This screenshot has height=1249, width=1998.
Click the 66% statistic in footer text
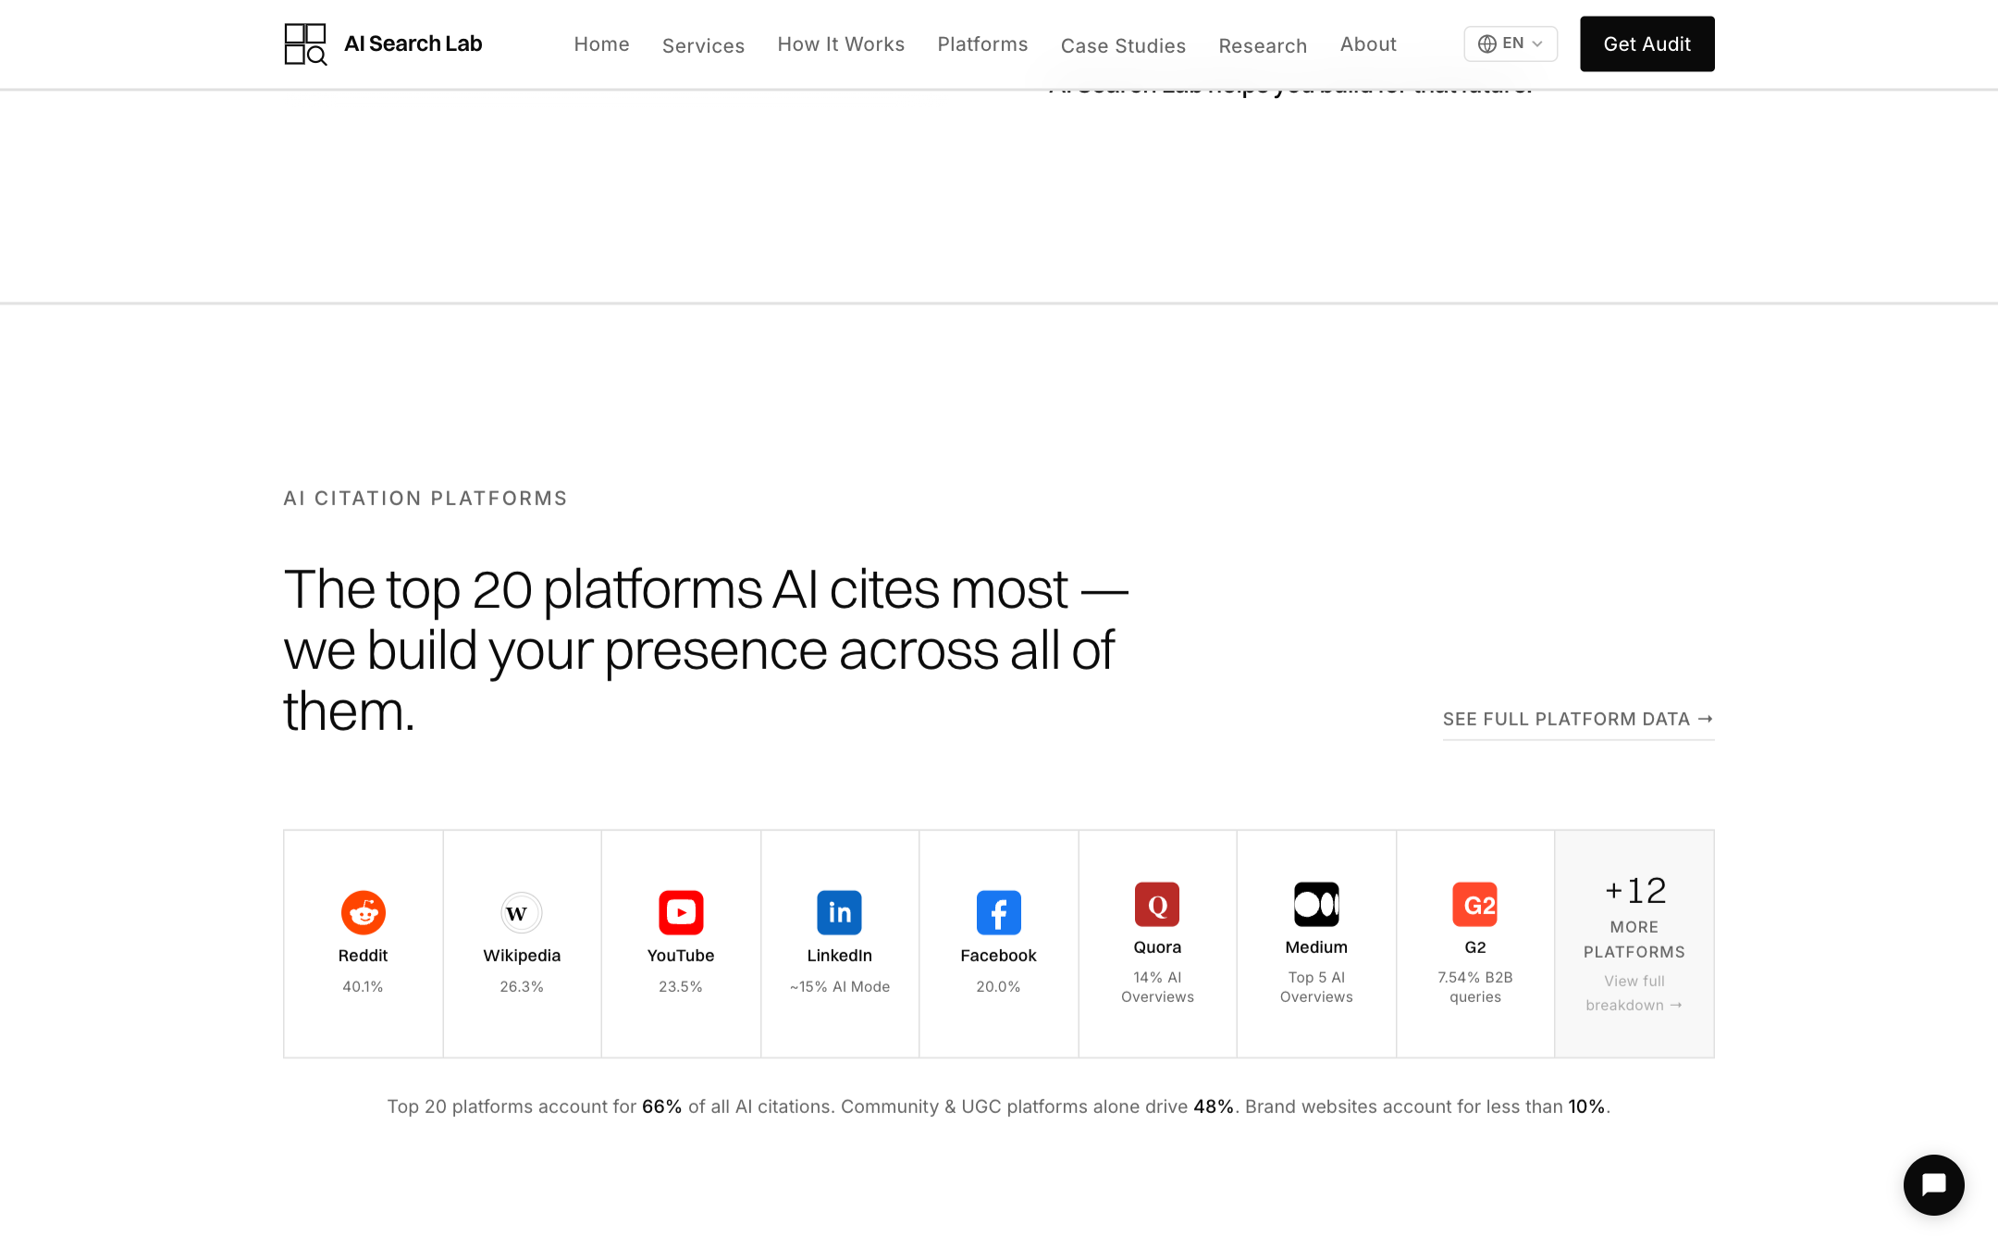[662, 1107]
